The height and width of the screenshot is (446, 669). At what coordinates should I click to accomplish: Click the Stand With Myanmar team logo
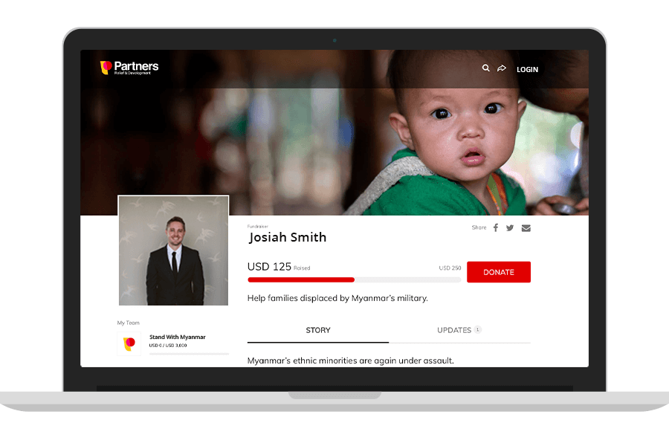(129, 343)
